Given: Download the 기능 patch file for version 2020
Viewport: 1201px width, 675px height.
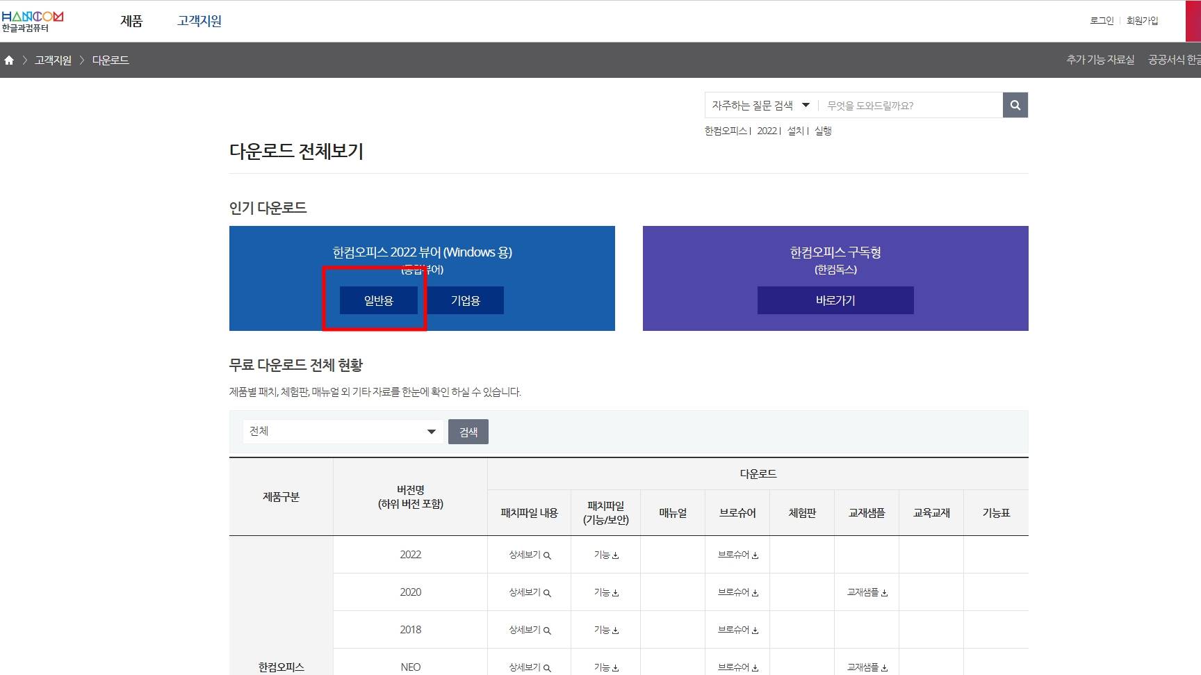Looking at the screenshot, I should pos(605,592).
